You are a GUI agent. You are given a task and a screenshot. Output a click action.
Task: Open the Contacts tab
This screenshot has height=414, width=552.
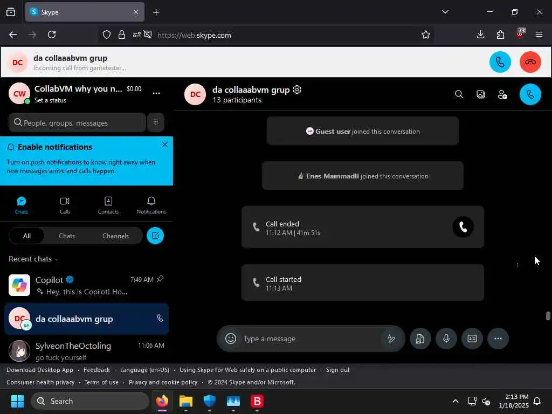108,205
